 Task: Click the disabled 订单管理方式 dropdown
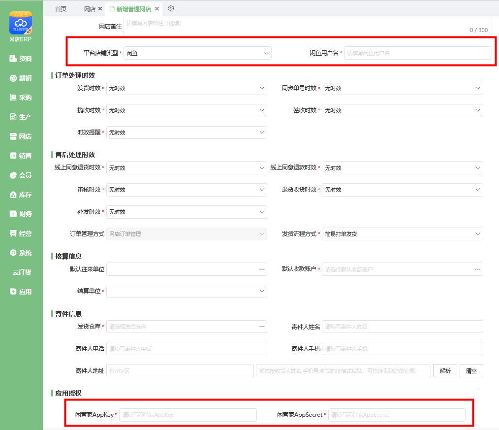[x=187, y=234]
